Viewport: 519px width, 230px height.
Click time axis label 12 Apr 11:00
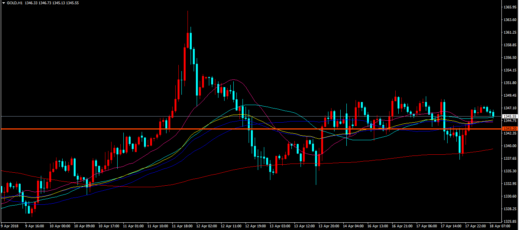coord(231,226)
